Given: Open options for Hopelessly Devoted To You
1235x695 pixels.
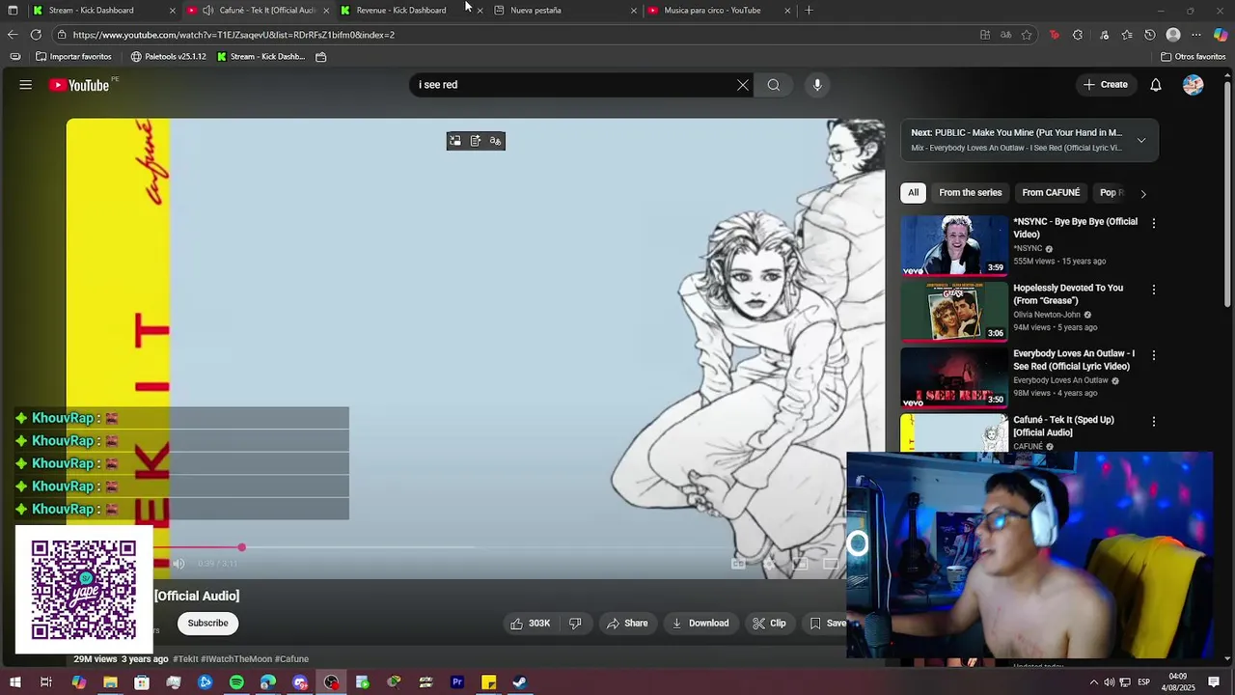Looking at the screenshot, I should 1153,290.
